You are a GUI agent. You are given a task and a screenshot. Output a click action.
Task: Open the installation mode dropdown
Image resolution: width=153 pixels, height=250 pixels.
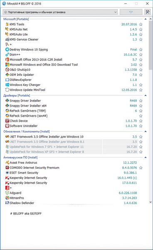pyautogui.click(x=60, y=12)
